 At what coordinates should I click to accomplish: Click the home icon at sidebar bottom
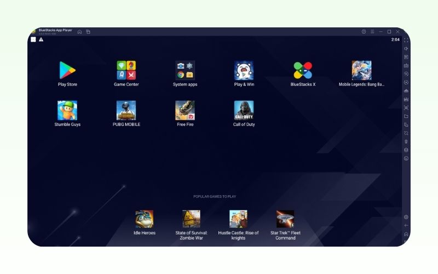pyautogui.click(x=406, y=234)
